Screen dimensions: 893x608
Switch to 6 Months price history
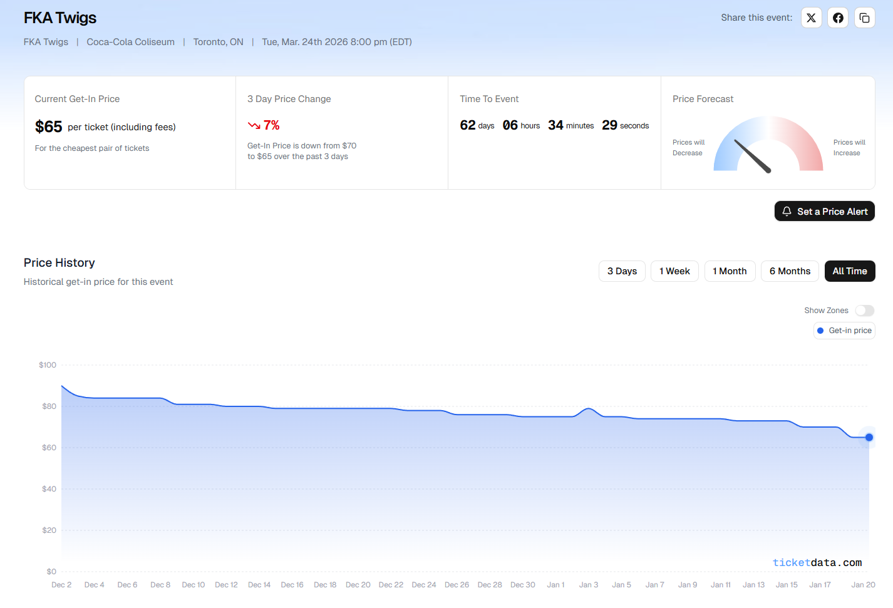pyautogui.click(x=790, y=271)
